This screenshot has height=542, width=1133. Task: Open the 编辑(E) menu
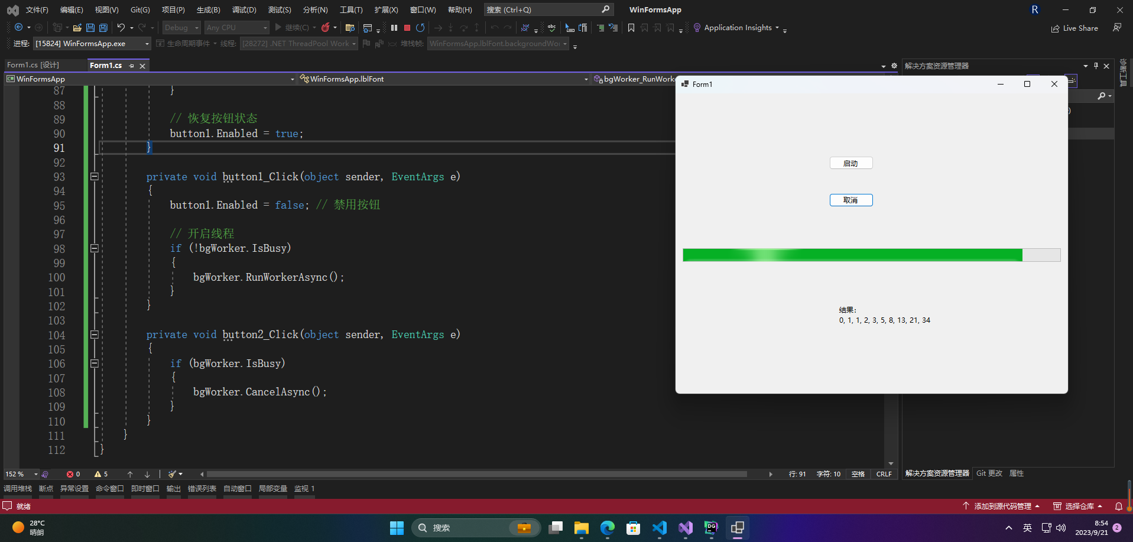tap(72, 10)
